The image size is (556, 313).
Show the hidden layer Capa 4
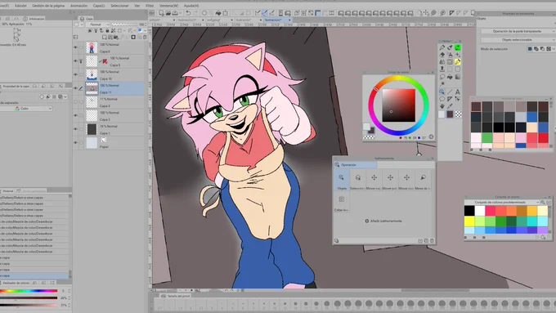(x=75, y=102)
